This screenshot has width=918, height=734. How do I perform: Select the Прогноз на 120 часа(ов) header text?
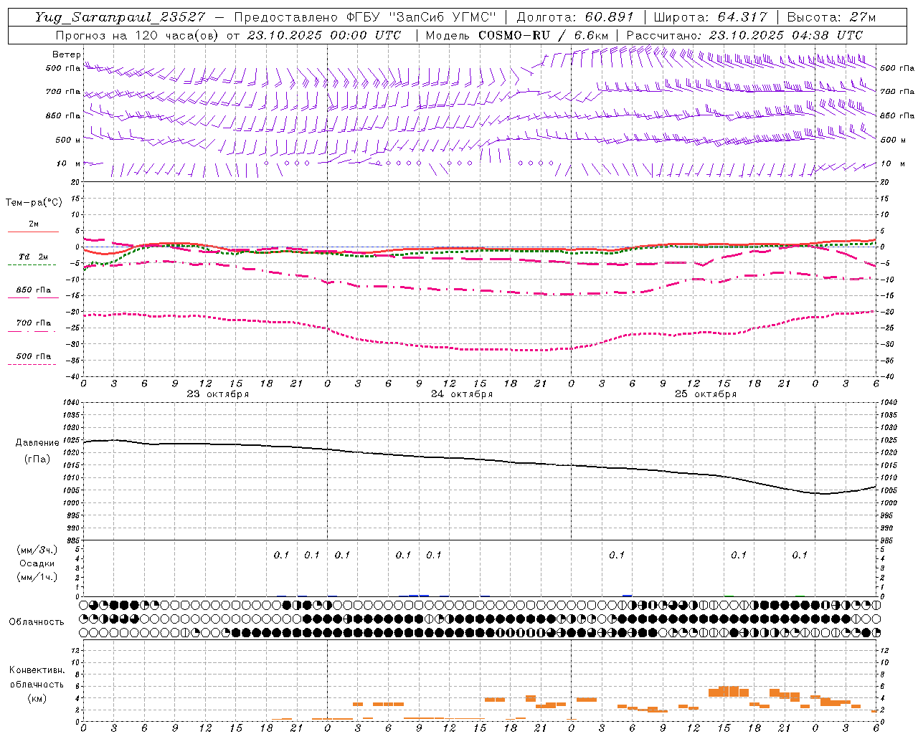coord(138,35)
